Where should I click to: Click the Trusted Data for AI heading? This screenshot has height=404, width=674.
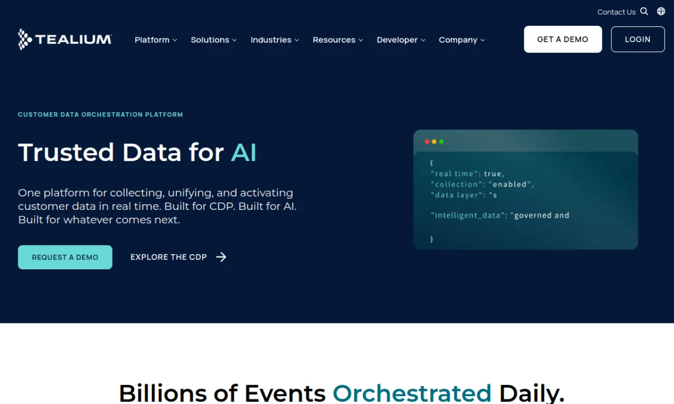pos(137,153)
